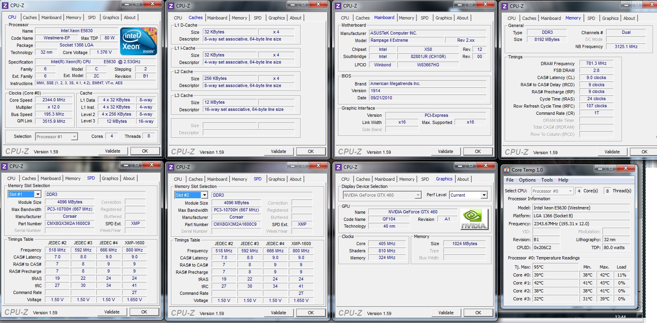657x323 pixels.
Task: Click OK in the Intel Xeon processor window
Action: [x=145, y=151]
